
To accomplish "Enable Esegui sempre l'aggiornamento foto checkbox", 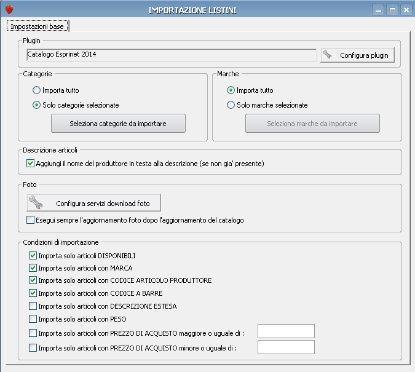I will (x=31, y=220).
